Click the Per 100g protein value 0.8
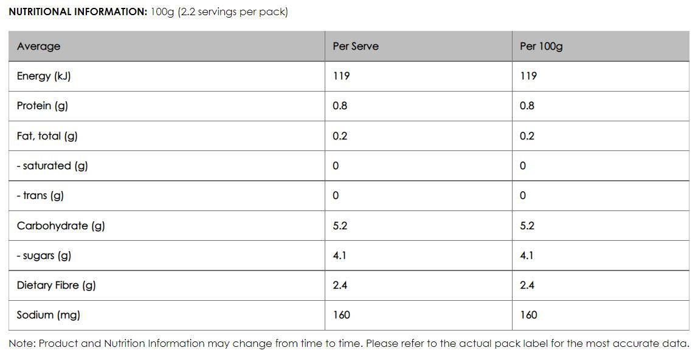 pos(527,106)
